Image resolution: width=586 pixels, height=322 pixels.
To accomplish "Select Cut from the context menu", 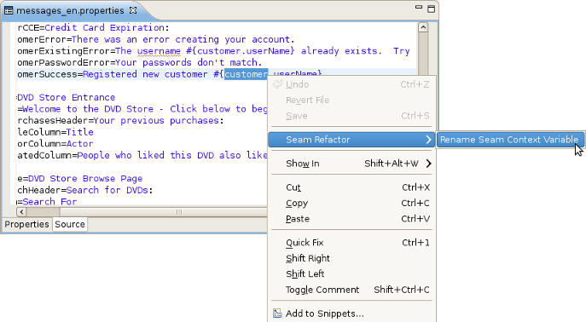I will [x=351, y=187].
